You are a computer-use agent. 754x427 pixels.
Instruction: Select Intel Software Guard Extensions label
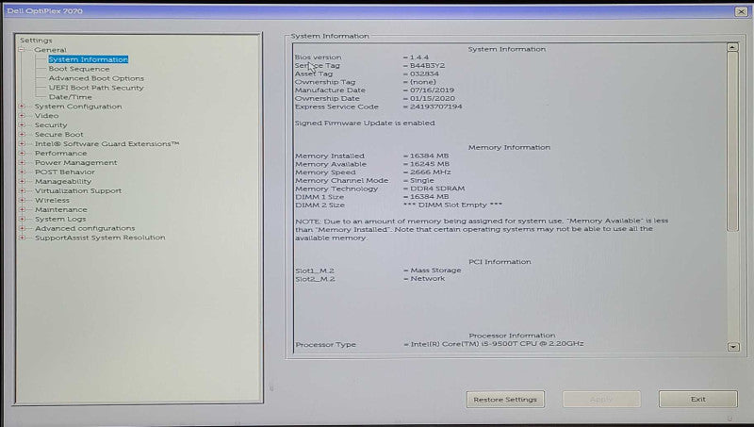pyautogui.click(x=107, y=144)
